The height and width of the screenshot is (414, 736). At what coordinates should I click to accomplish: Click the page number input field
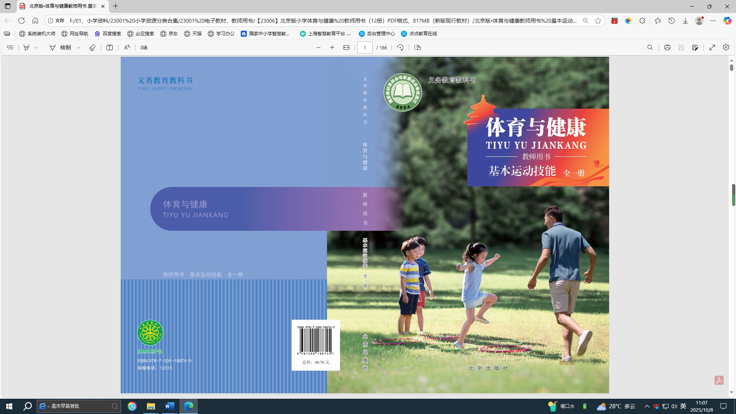365,48
